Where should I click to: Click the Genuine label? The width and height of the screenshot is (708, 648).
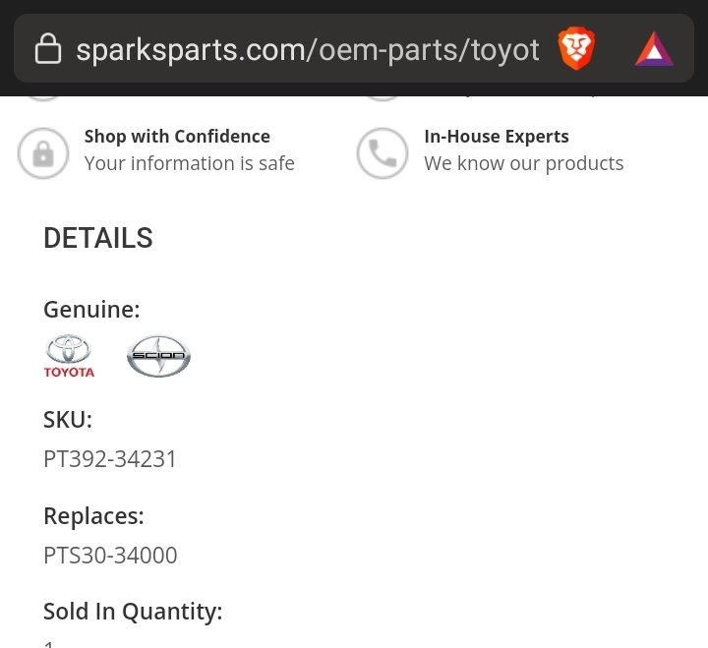(91, 310)
